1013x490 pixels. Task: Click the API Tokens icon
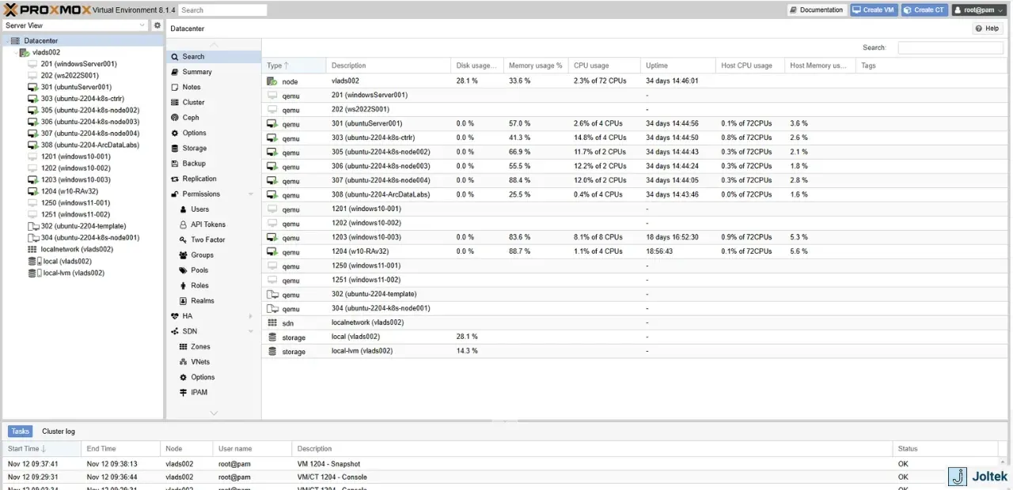coord(184,224)
